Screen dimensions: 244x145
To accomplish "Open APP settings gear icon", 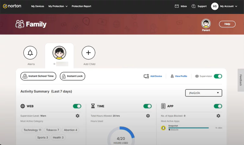I will click(218, 116).
